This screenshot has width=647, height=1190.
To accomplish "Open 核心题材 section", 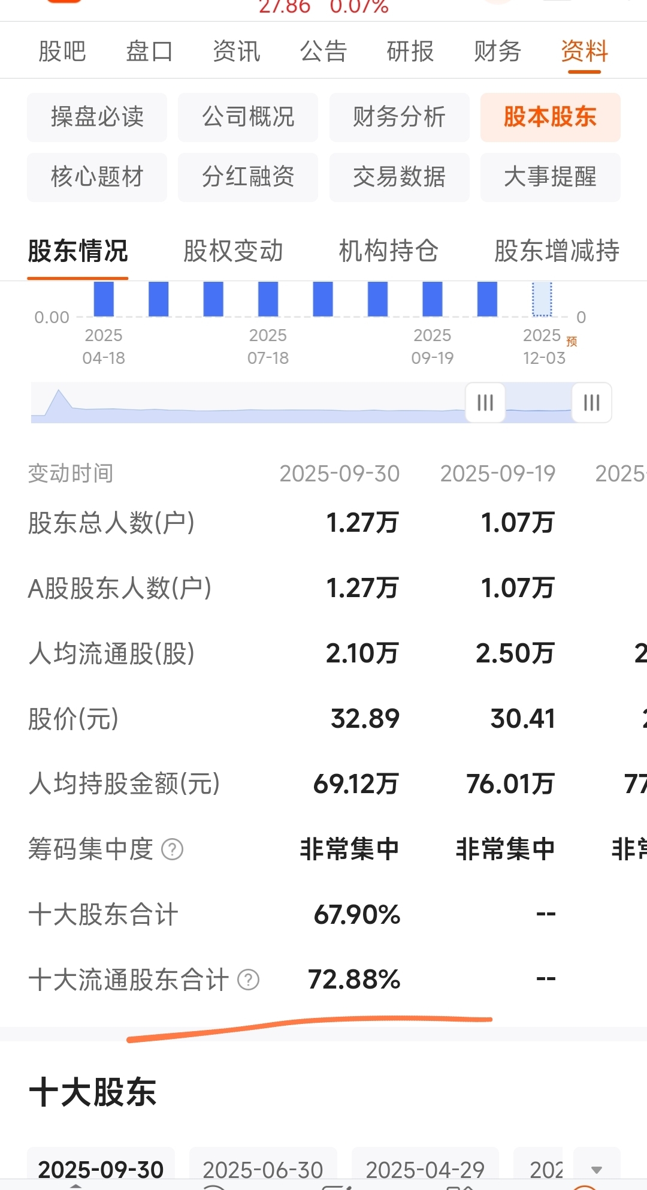I will [x=97, y=177].
